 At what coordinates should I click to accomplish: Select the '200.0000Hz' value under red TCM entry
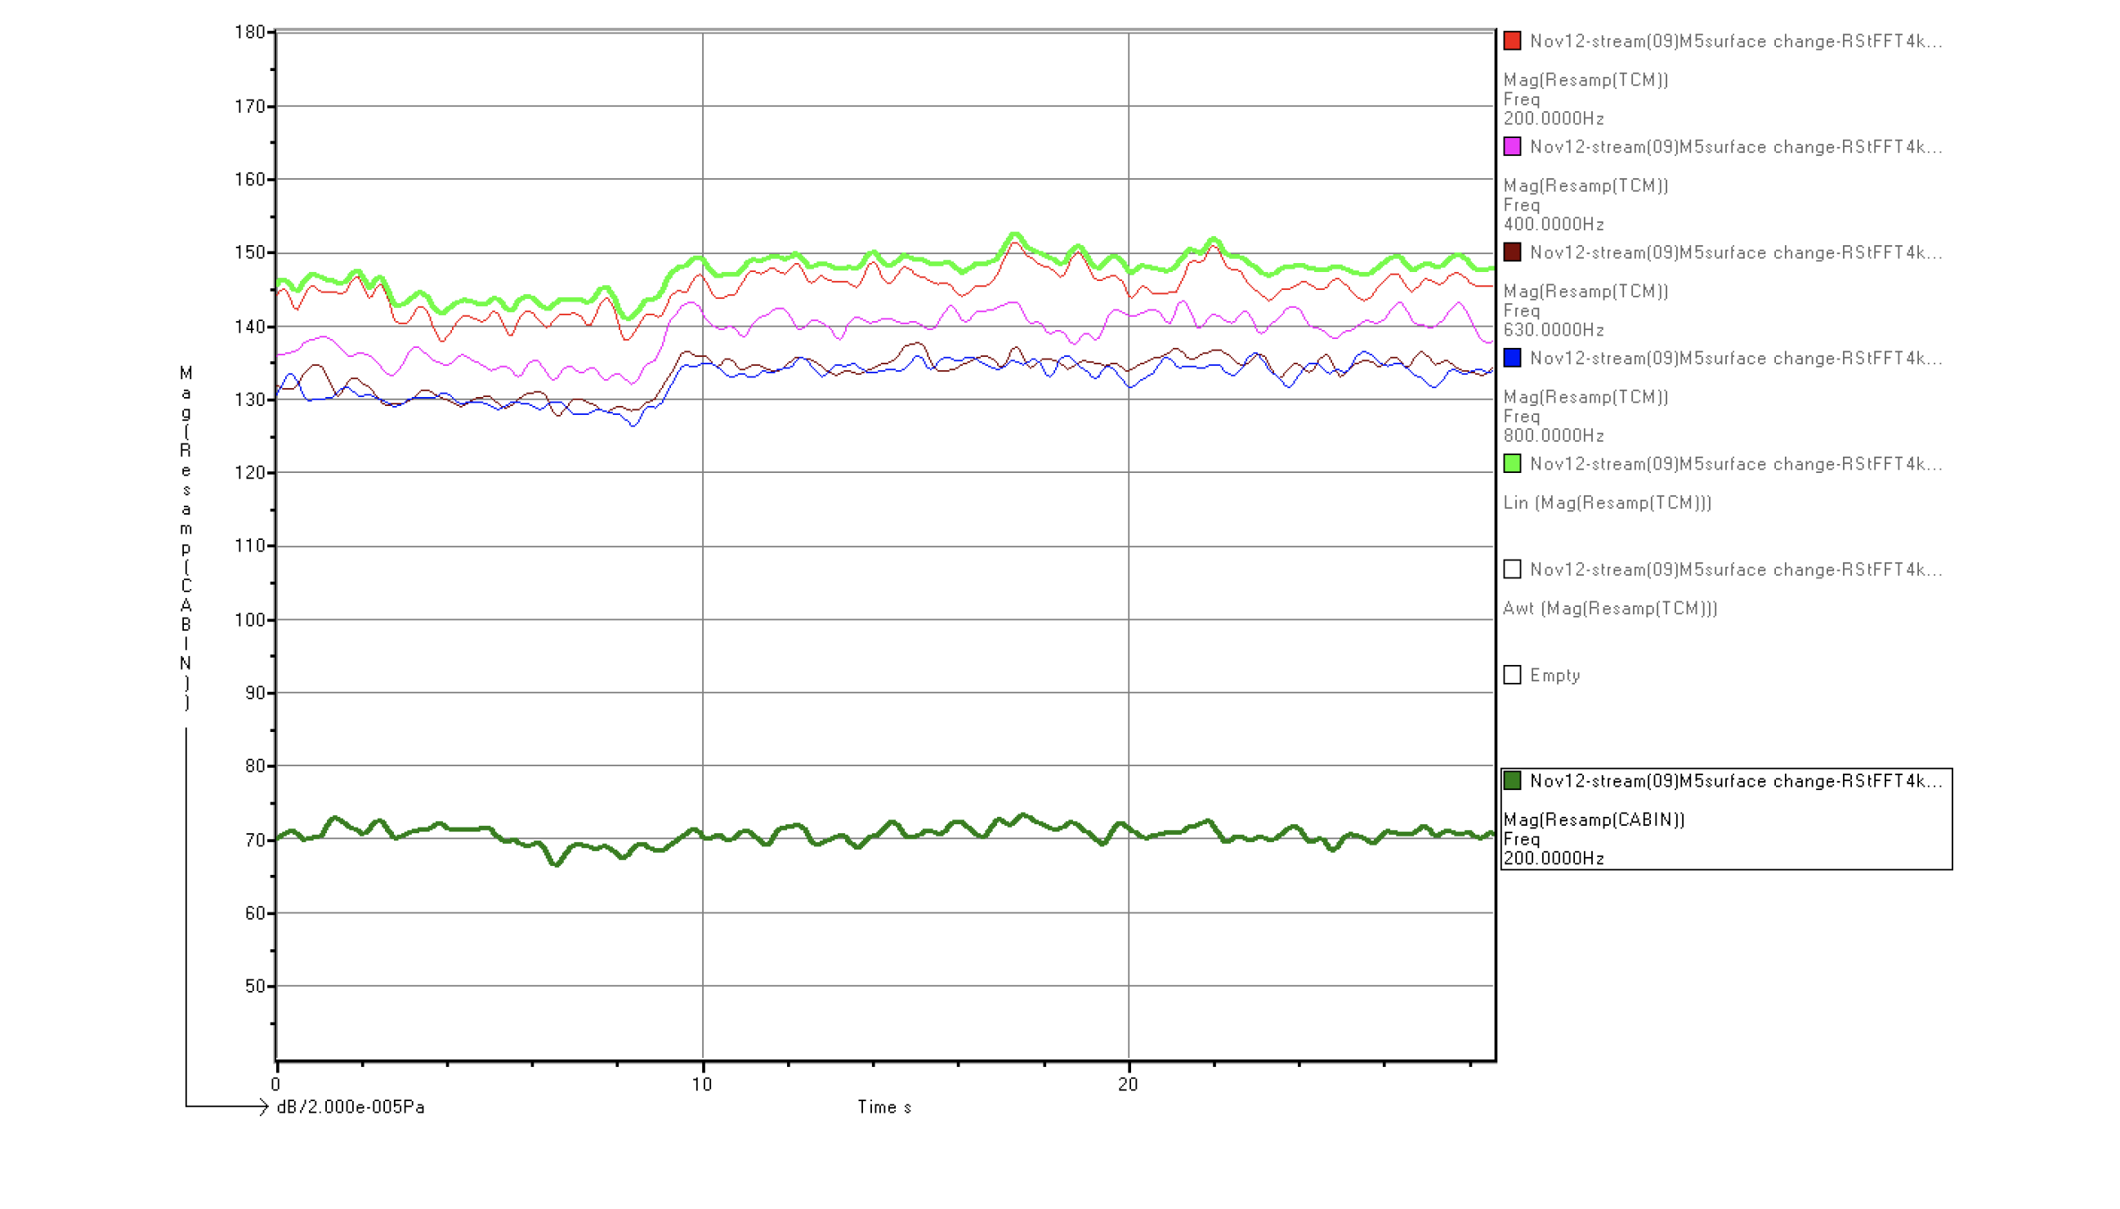coord(1553,118)
